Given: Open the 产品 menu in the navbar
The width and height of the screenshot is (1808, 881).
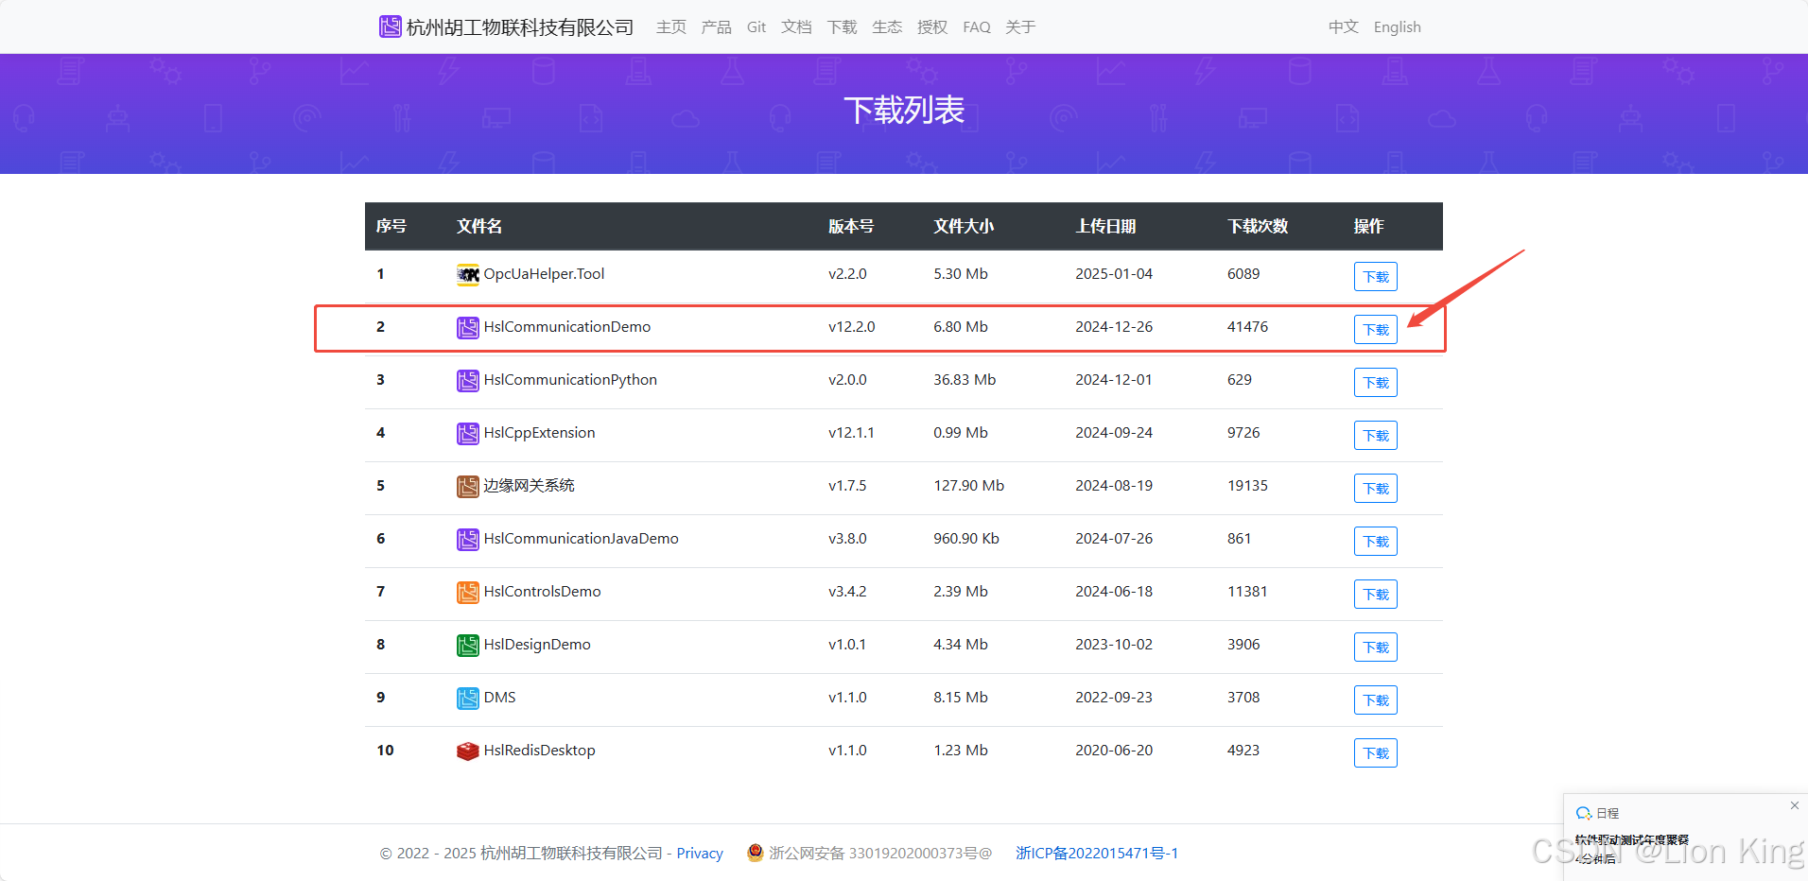Looking at the screenshot, I should tap(716, 27).
